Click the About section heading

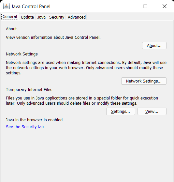[x=11, y=29]
